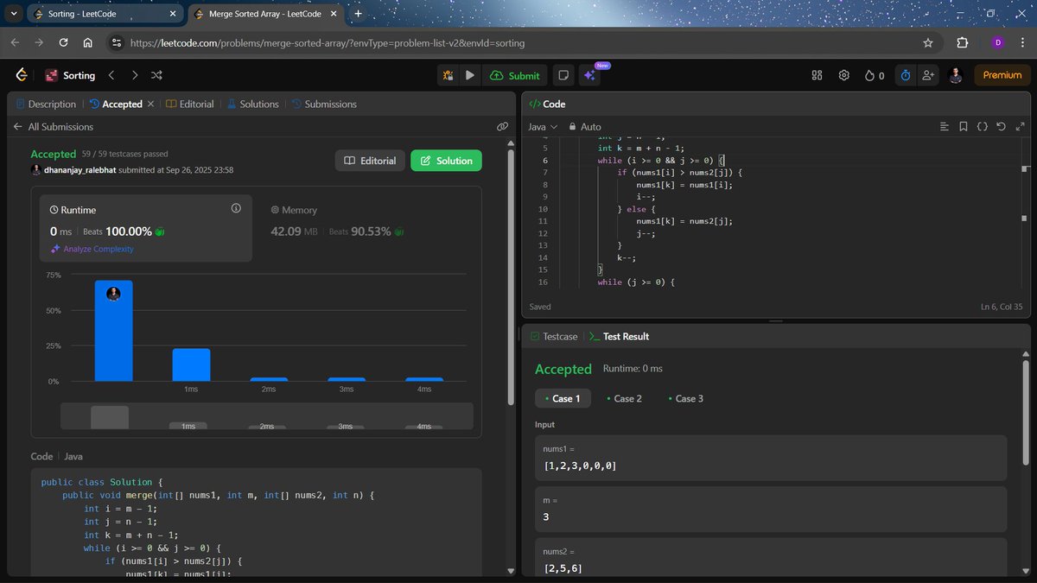Run the code with play icon

pyautogui.click(x=469, y=75)
